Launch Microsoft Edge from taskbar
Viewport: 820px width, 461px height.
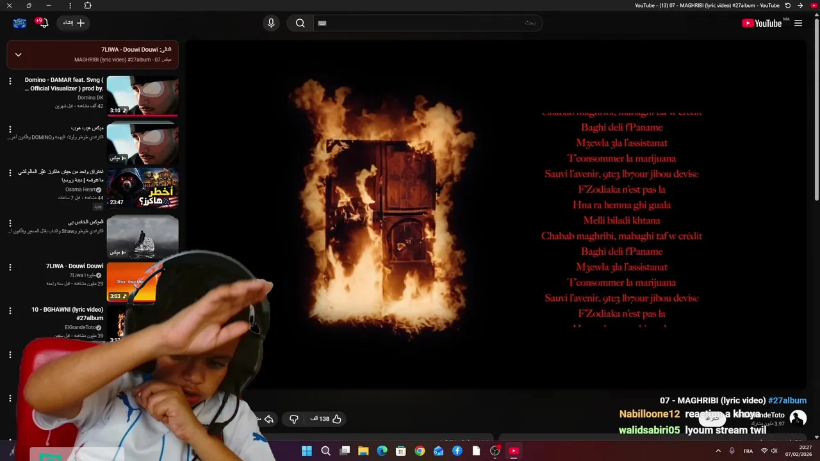(382, 451)
